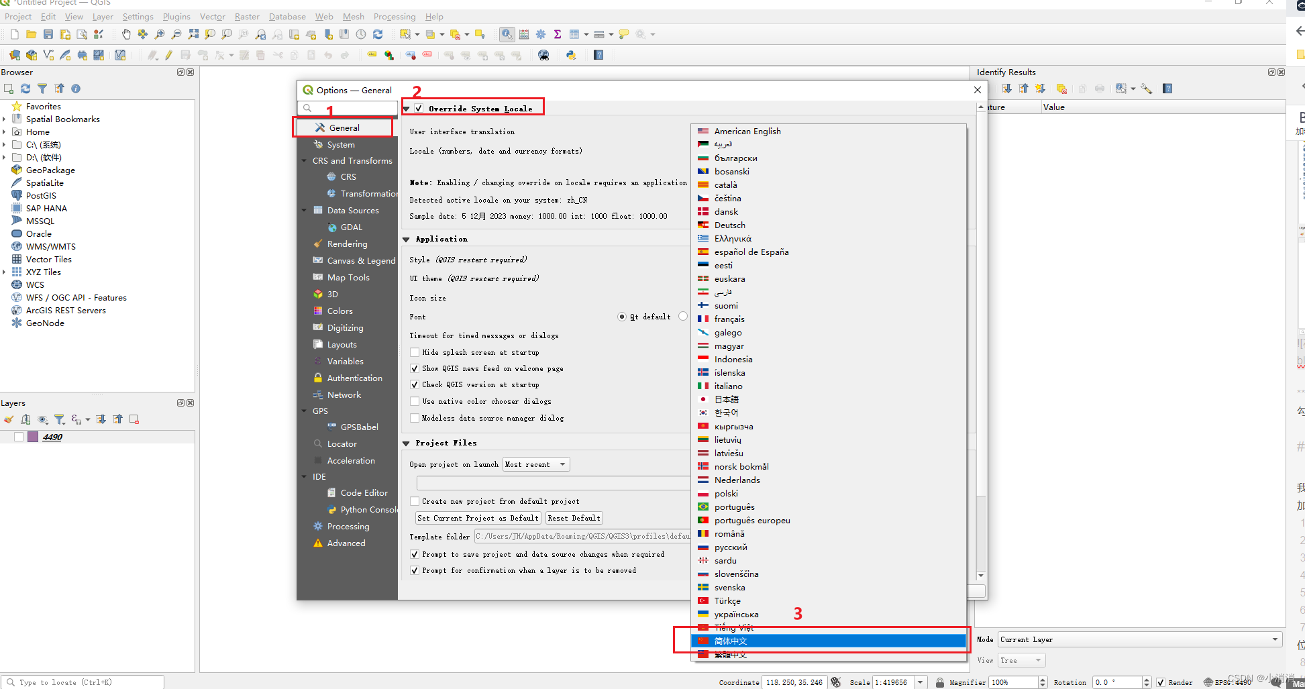Select the Zoom Out magnifier tool
Screen dimensions: 1305x689
(176, 34)
